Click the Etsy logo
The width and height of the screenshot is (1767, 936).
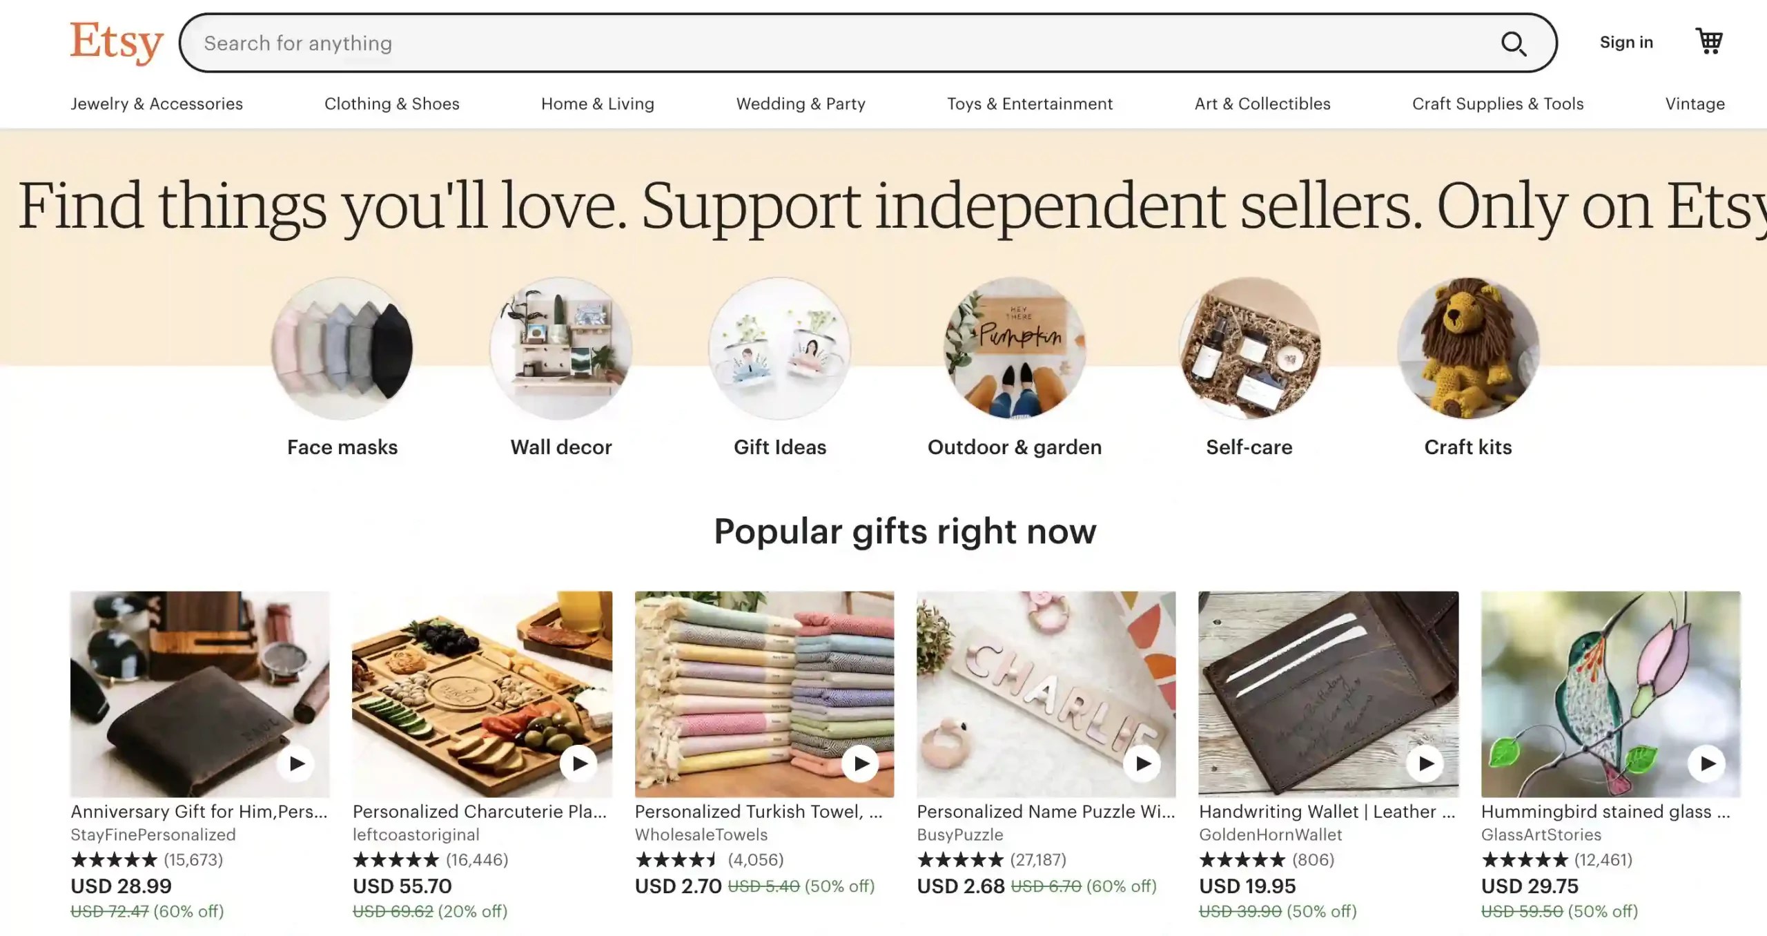click(x=117, y=42)
